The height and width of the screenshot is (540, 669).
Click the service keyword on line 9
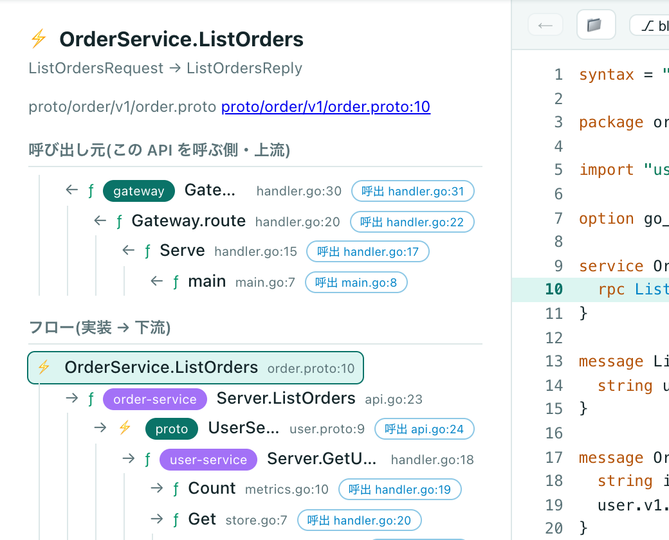click(611, 266)
